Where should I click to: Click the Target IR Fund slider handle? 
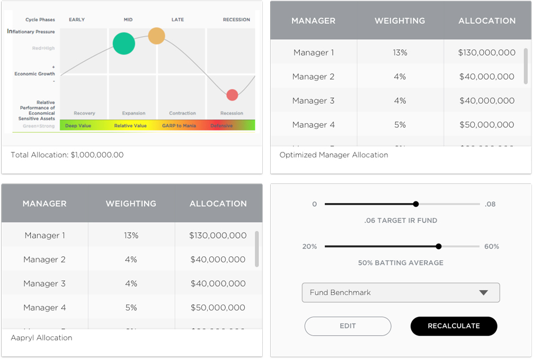click(416, 204)
